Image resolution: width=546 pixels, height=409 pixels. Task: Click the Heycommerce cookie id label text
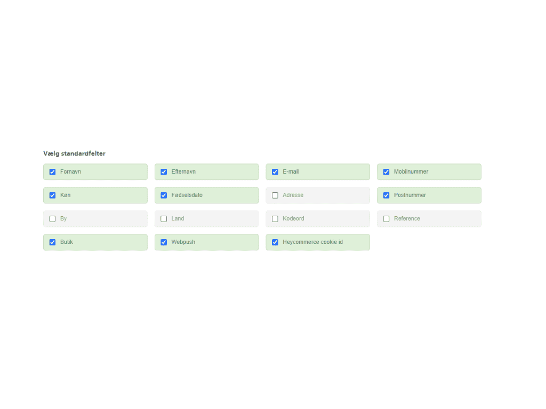point(312,242)
